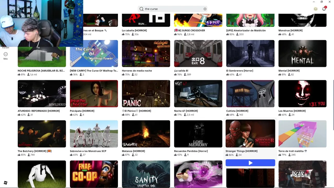Image resolution: width=334 pixels, height=188 pixels.
Task: Open The Panic game thumbnail
Action: tap(146, 94)
